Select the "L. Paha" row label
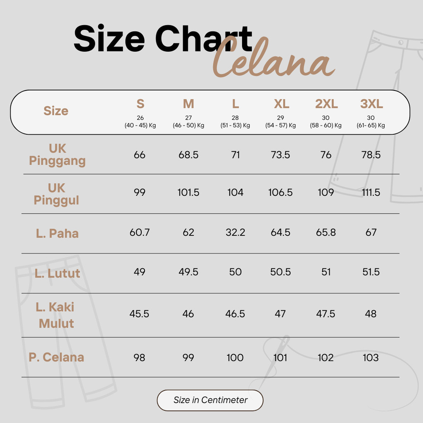 pyautogui.click(x=57, y=233)
